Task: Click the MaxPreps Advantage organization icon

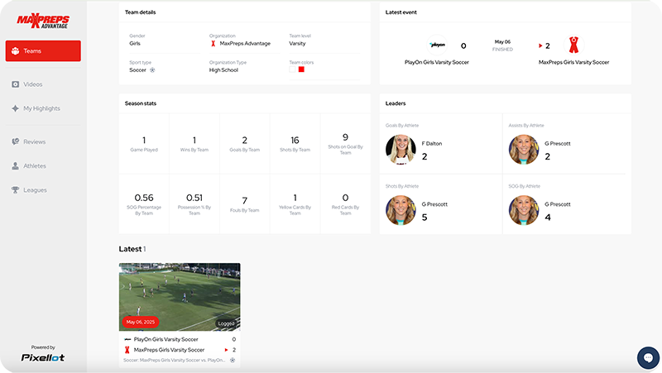Action: (213, 44)
